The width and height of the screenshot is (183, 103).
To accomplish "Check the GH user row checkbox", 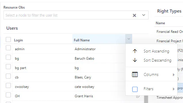I will pyautogui.click(x=8, y=95).
